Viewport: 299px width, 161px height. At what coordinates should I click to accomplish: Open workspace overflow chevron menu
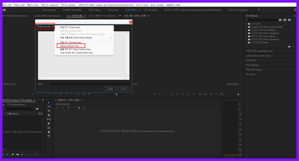click(259, 10)
